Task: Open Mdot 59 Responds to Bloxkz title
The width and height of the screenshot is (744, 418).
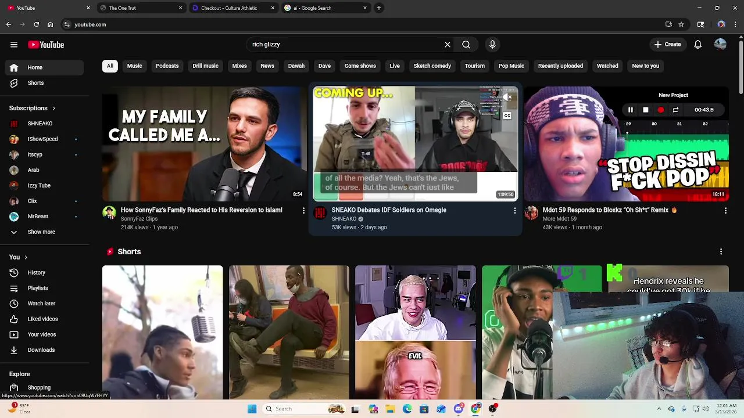Action: (609, 210)
